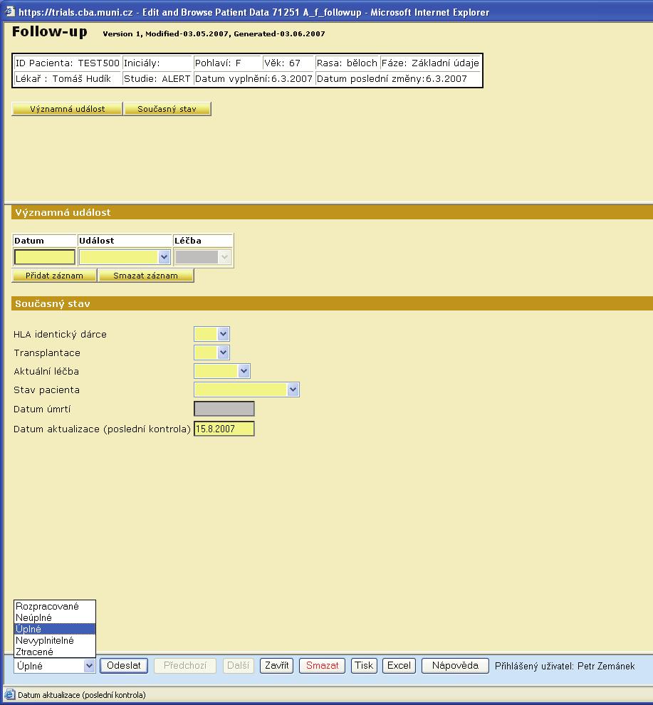Click the HLA identický dárce label
653x705 pixels.
tap(60, 334)
